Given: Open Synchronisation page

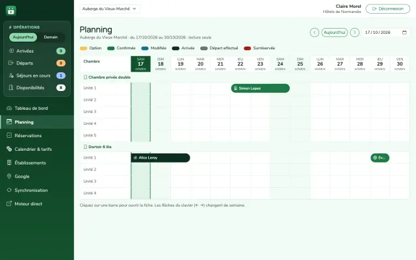Looking at the screenshot, I should [x=37, y=190].
